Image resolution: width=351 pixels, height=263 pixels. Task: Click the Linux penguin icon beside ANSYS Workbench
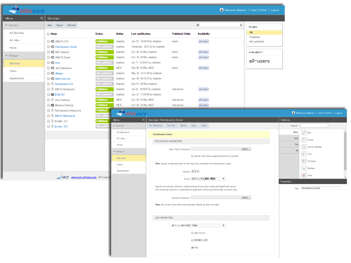(52, 89)
